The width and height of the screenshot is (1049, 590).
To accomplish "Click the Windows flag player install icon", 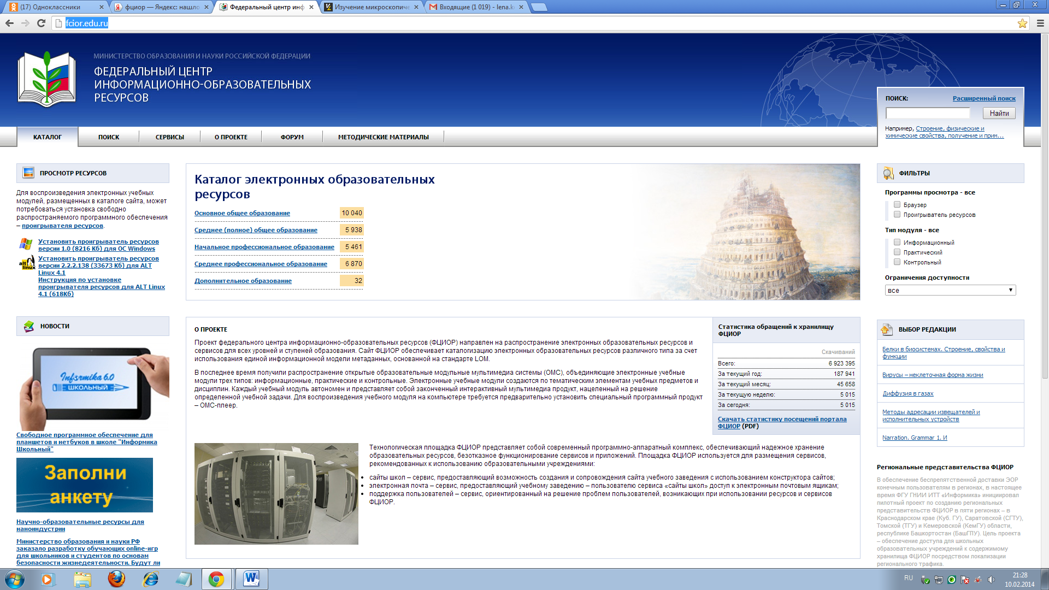I will pyautogui.click(x=26, y=244).
